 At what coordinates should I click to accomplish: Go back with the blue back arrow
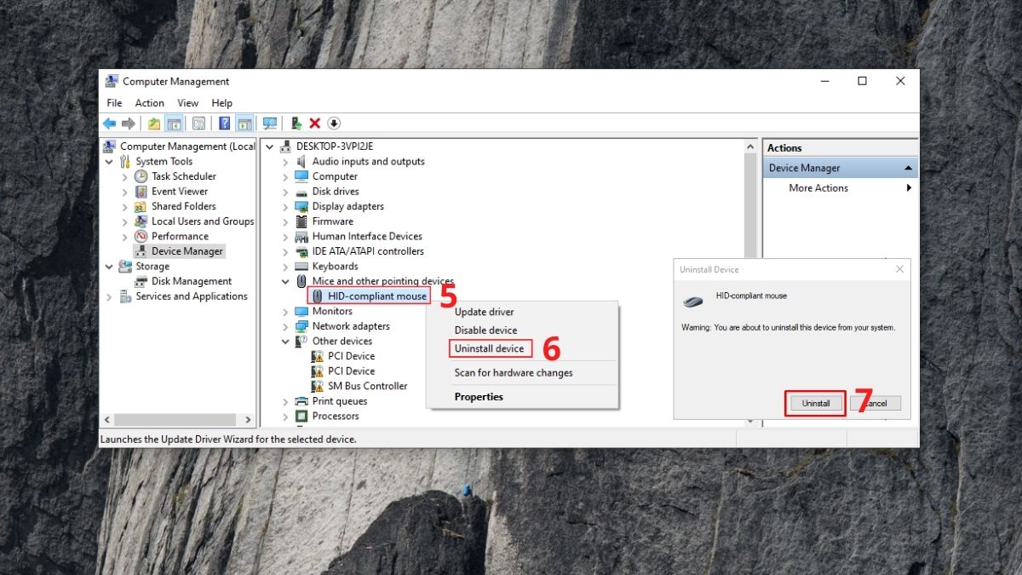point(110,124)
